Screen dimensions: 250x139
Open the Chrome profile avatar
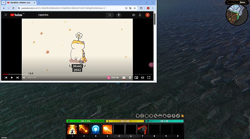tap(148, 8)
